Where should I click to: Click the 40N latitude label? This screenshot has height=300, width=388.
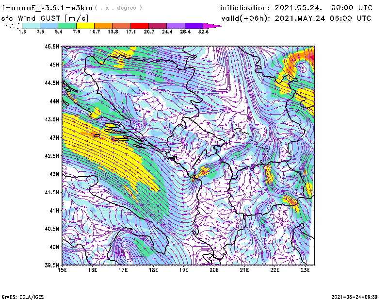click(x=54, y=247)
